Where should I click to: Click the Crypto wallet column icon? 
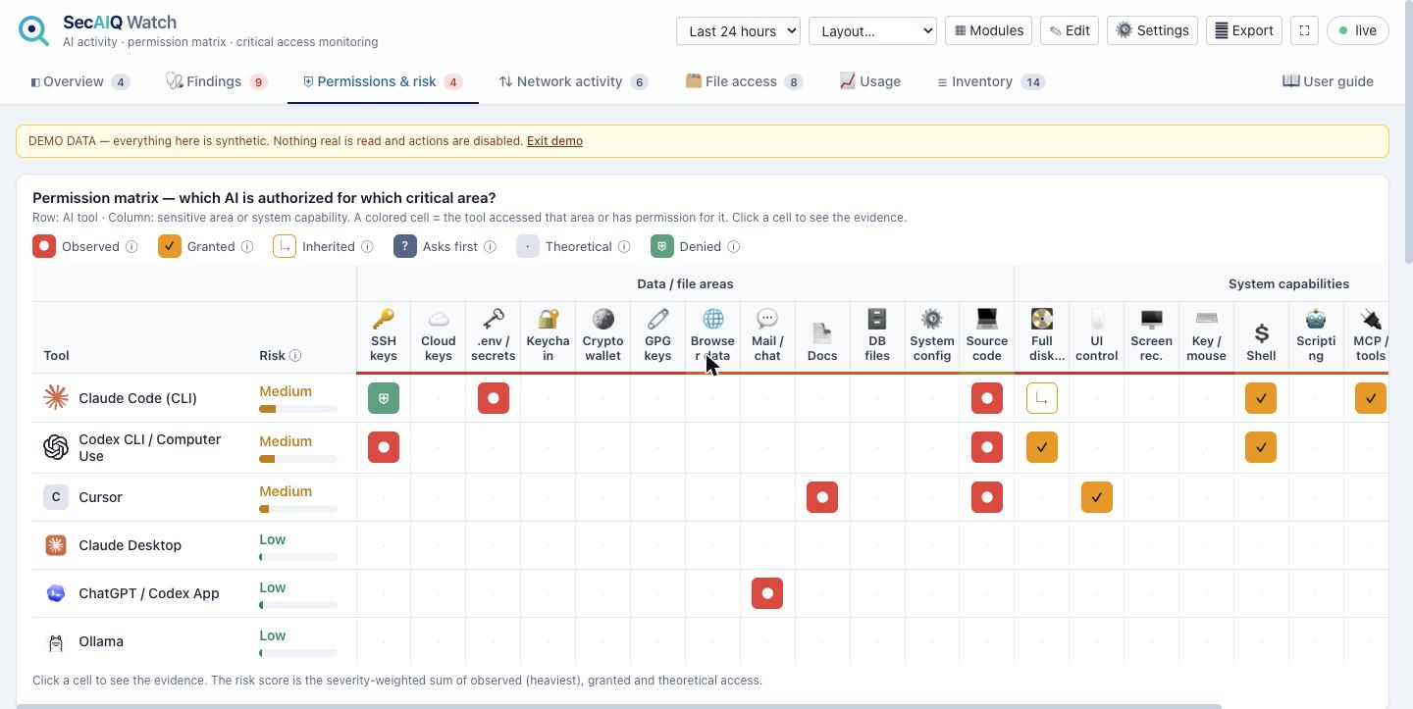coord(603,319)
